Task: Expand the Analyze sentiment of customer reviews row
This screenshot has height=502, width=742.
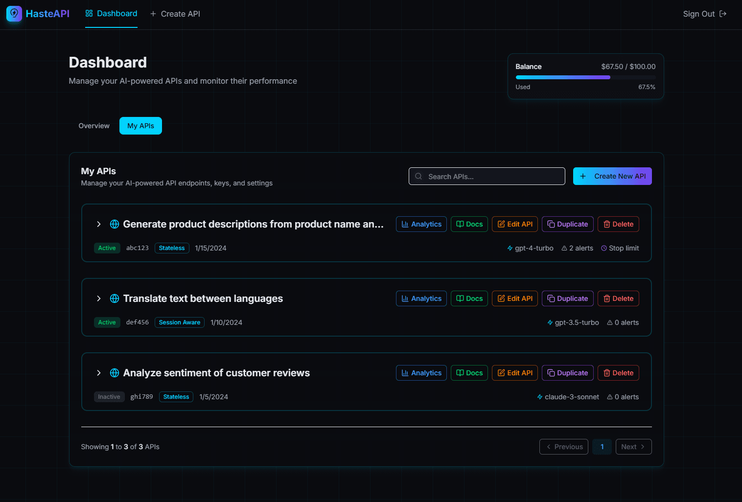Action: pos(99,373)
